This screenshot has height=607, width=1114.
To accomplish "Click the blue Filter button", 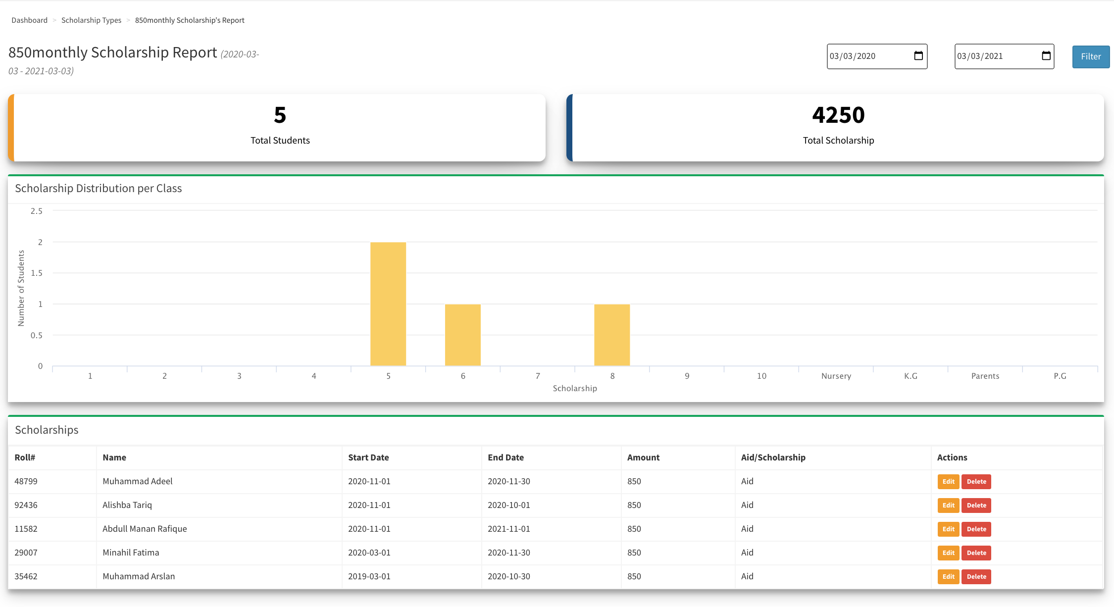I will [x=1090, y=56].
